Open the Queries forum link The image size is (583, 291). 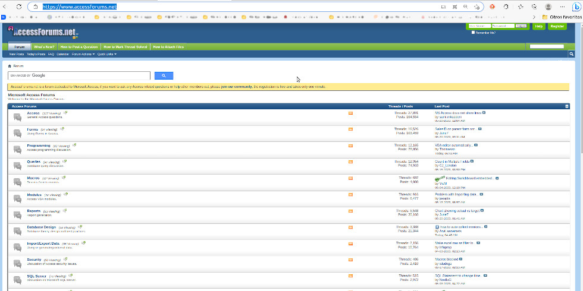(33, 162)
